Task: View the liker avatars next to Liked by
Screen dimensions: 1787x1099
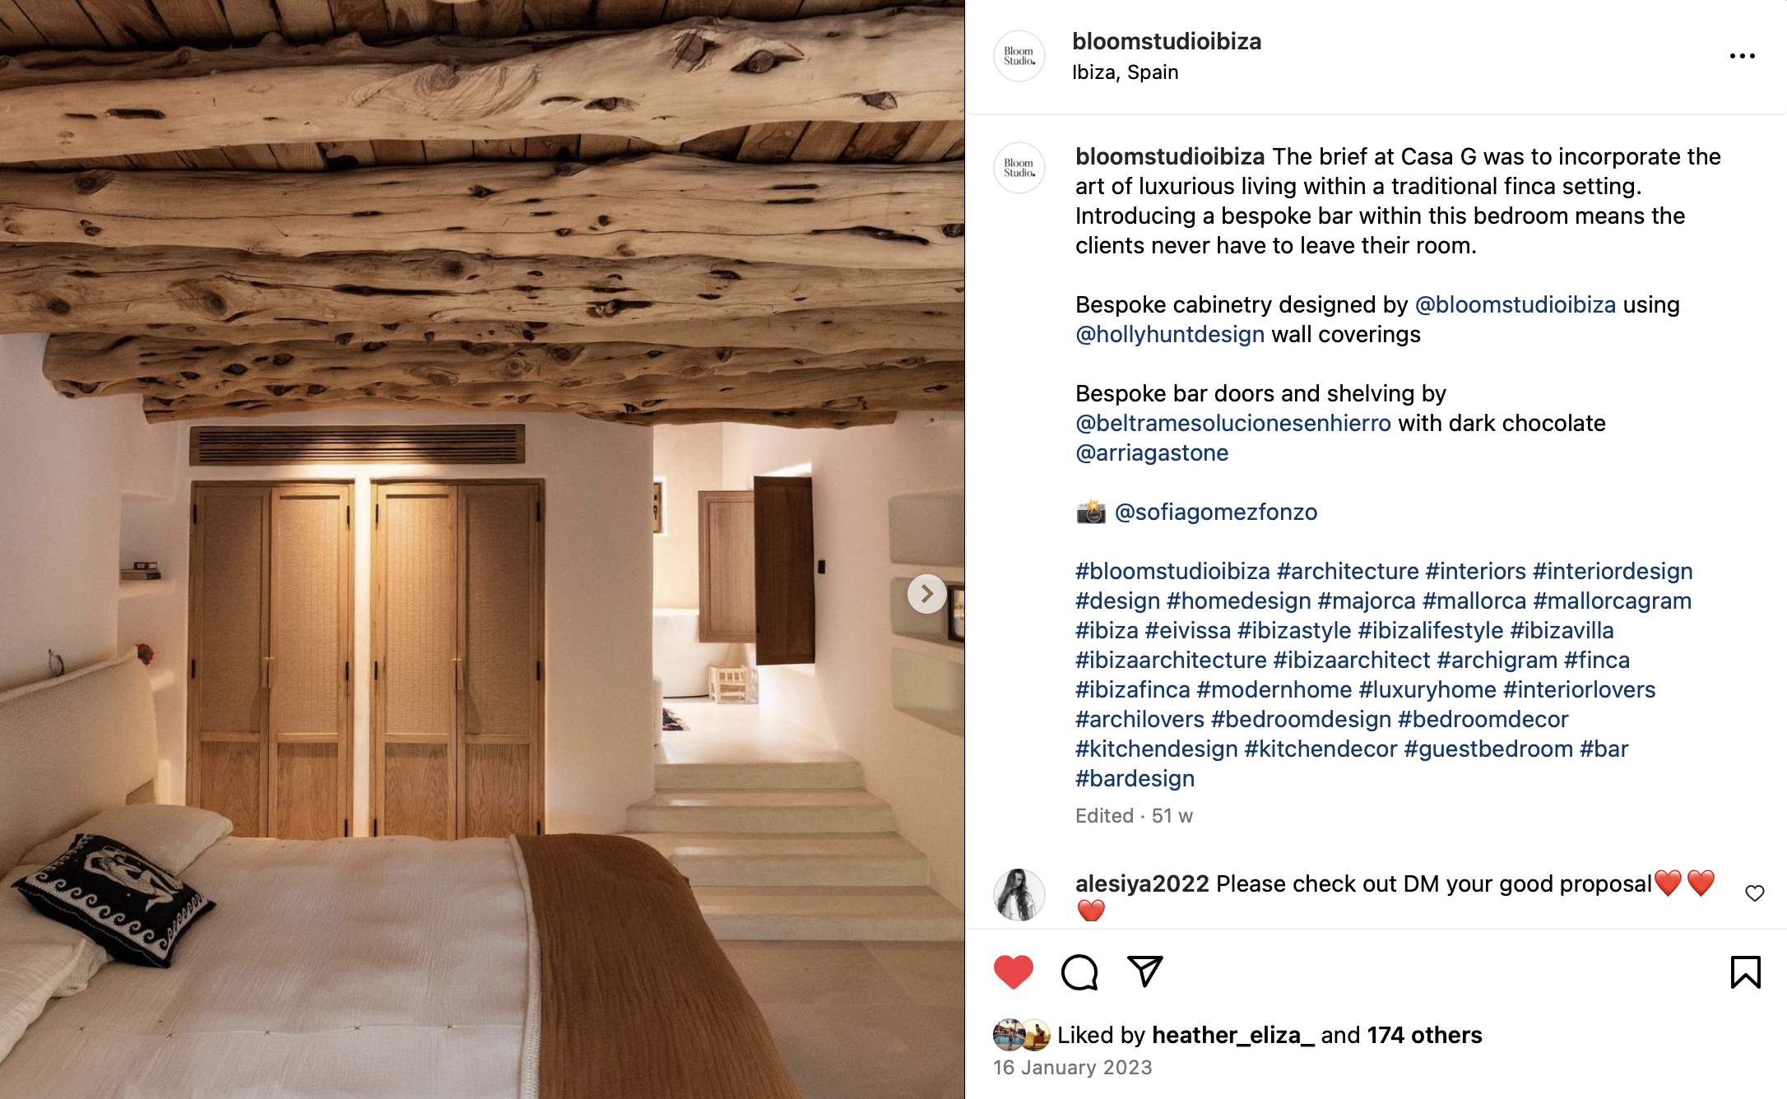Action: (x=1022, y=1035)
